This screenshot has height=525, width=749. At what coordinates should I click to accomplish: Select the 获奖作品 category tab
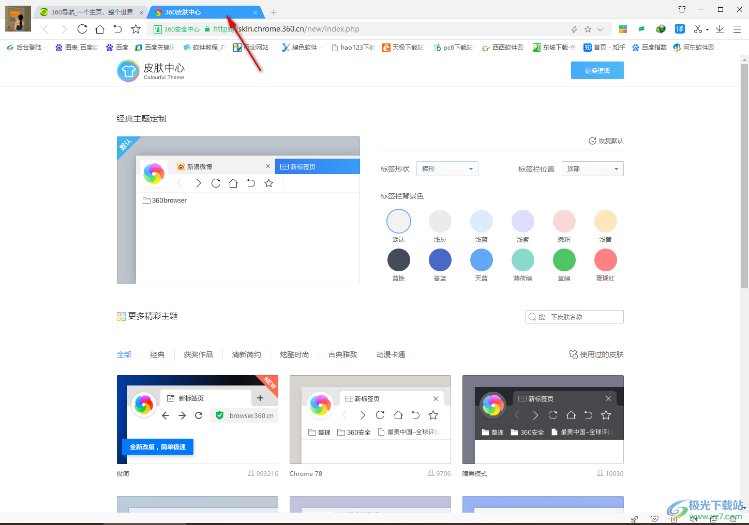click(198, 354)
